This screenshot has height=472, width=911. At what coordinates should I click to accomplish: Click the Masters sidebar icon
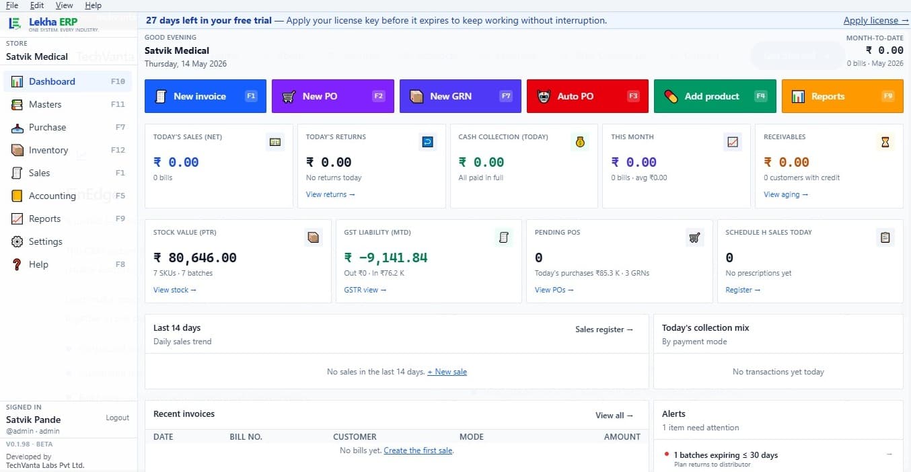(17, 104)
